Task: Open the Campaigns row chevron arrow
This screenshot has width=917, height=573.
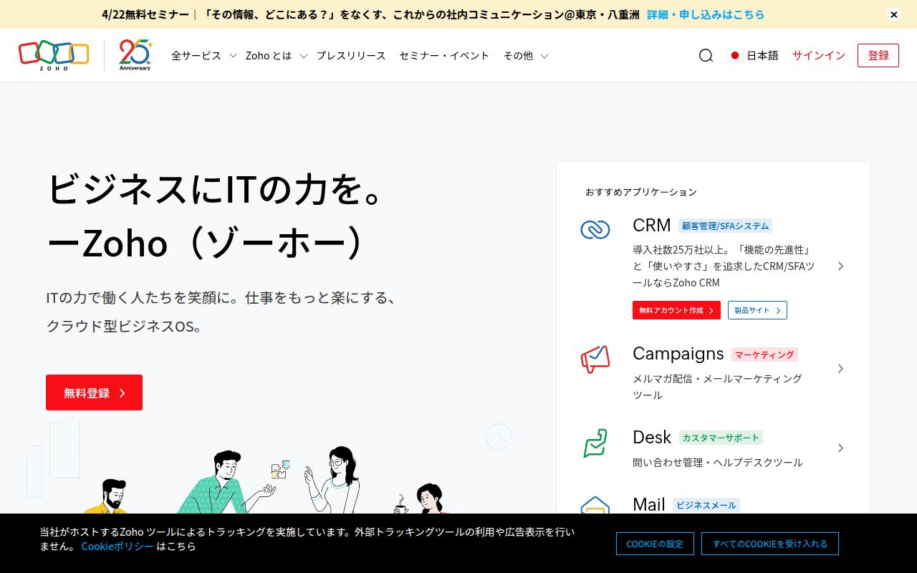Action: pos(841,368)
